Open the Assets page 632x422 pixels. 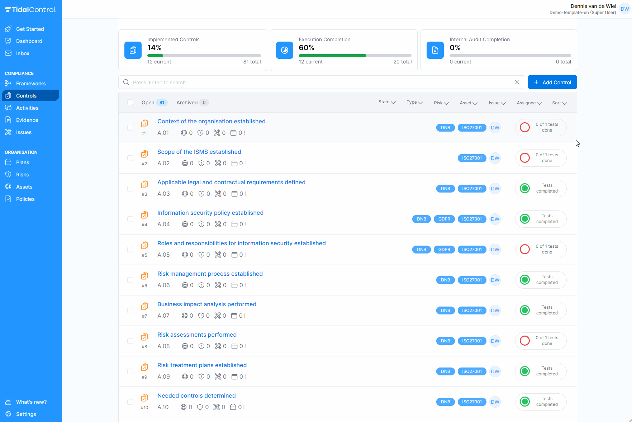(x=24, y=186)
